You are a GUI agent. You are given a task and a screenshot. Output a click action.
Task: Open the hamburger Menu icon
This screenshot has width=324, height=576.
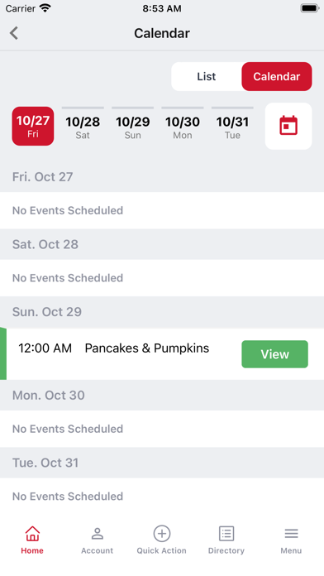coord(291,534)
